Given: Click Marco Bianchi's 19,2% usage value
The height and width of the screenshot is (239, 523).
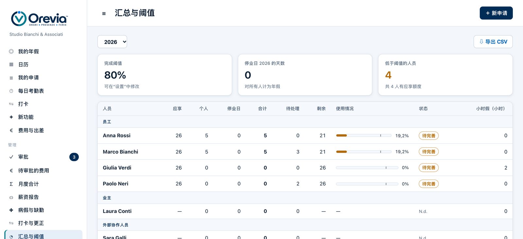Looking at the screenshot, I should (x=402, y=152).
